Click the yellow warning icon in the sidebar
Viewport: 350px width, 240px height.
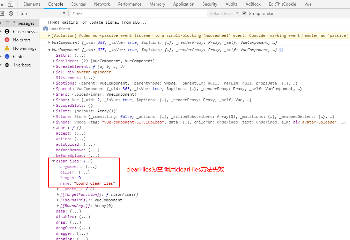(8, 48)
